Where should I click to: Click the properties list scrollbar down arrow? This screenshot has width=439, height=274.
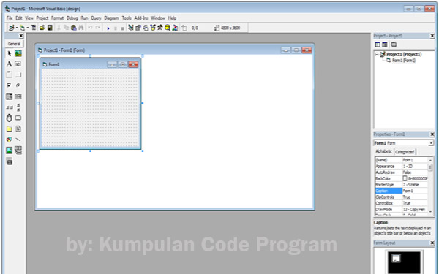(x=430, y=212)
